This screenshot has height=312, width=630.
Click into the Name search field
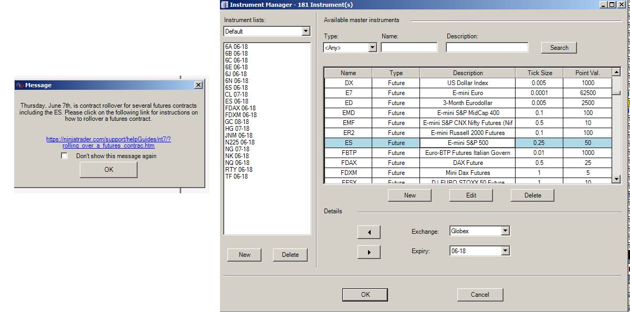pyautogui.click(x=409, y=47)
